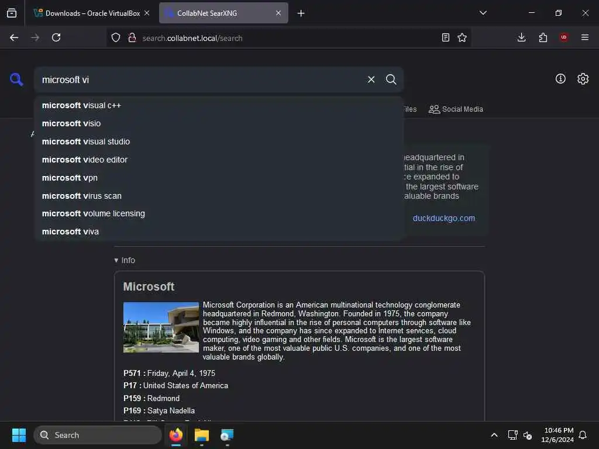Open the clock showing 10:46 PM
599x449 pixels.
[557, 435]
